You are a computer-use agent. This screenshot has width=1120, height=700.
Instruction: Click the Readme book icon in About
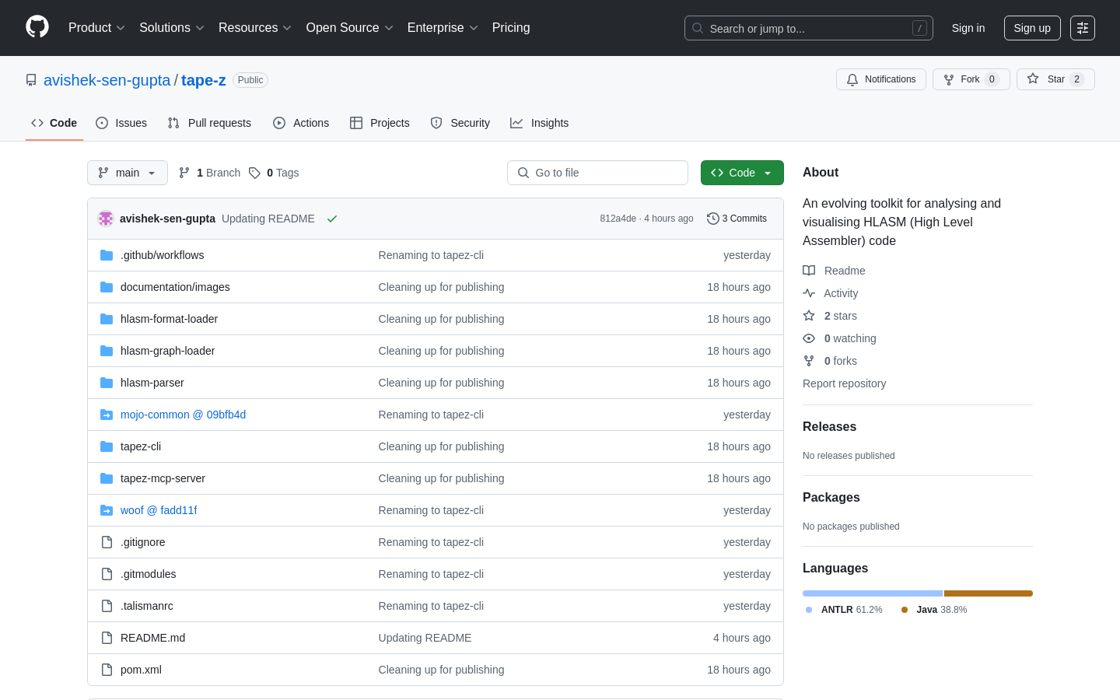[x=809, y=271]
